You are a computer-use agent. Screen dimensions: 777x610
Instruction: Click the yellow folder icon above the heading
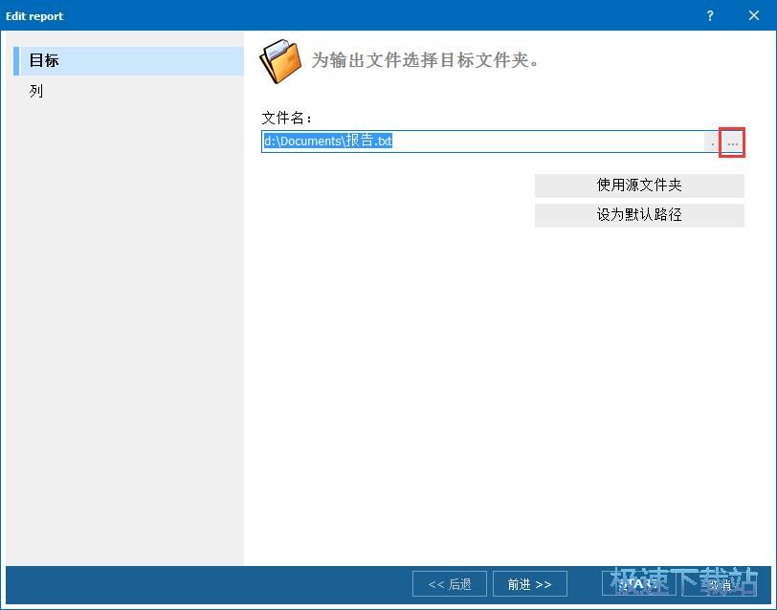click(x=278, y=60)
